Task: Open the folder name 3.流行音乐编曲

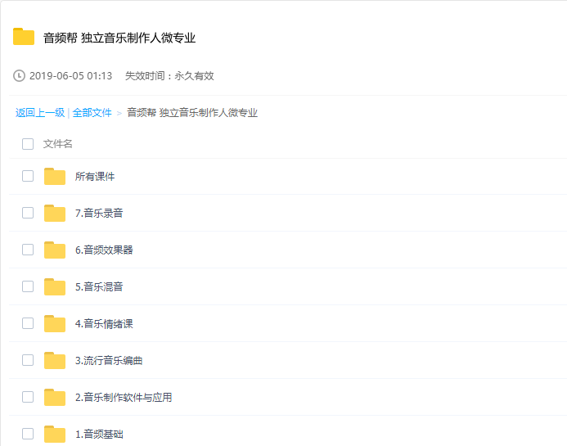Action: (109, 361)
